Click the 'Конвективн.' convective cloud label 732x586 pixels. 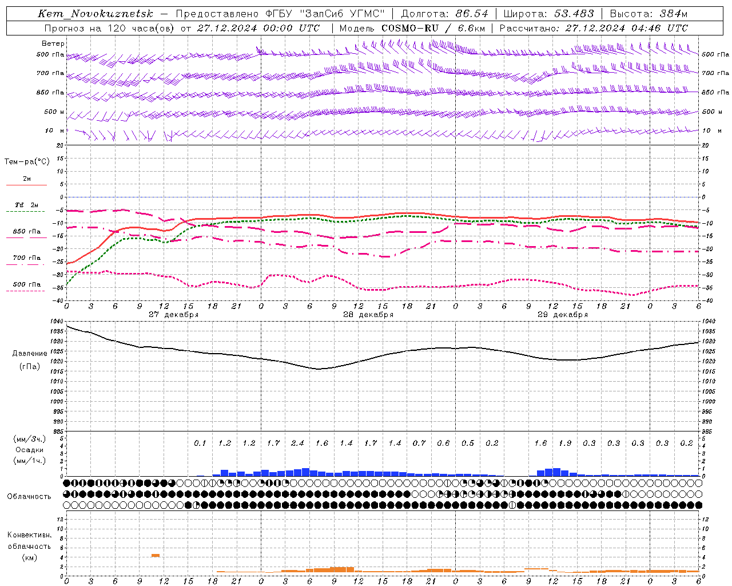click(x=29, y=535)
